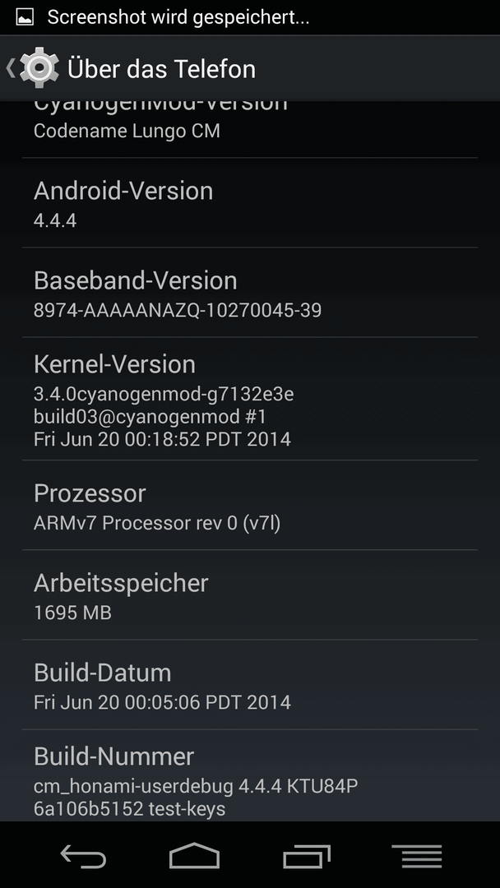
Task: Tap the Prozessor entry
Action: (x=250, y=505)
